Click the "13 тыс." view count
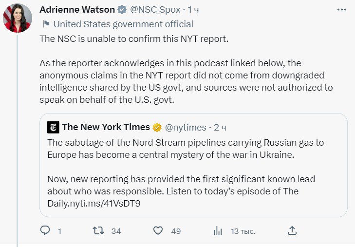Viewport: 355px width, 247px height. click(x=243, y=231)
